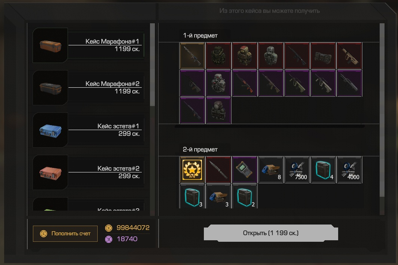Select the purple-tier gas mask armor icon
Screen dimensions: 398x265
(218, 83)
